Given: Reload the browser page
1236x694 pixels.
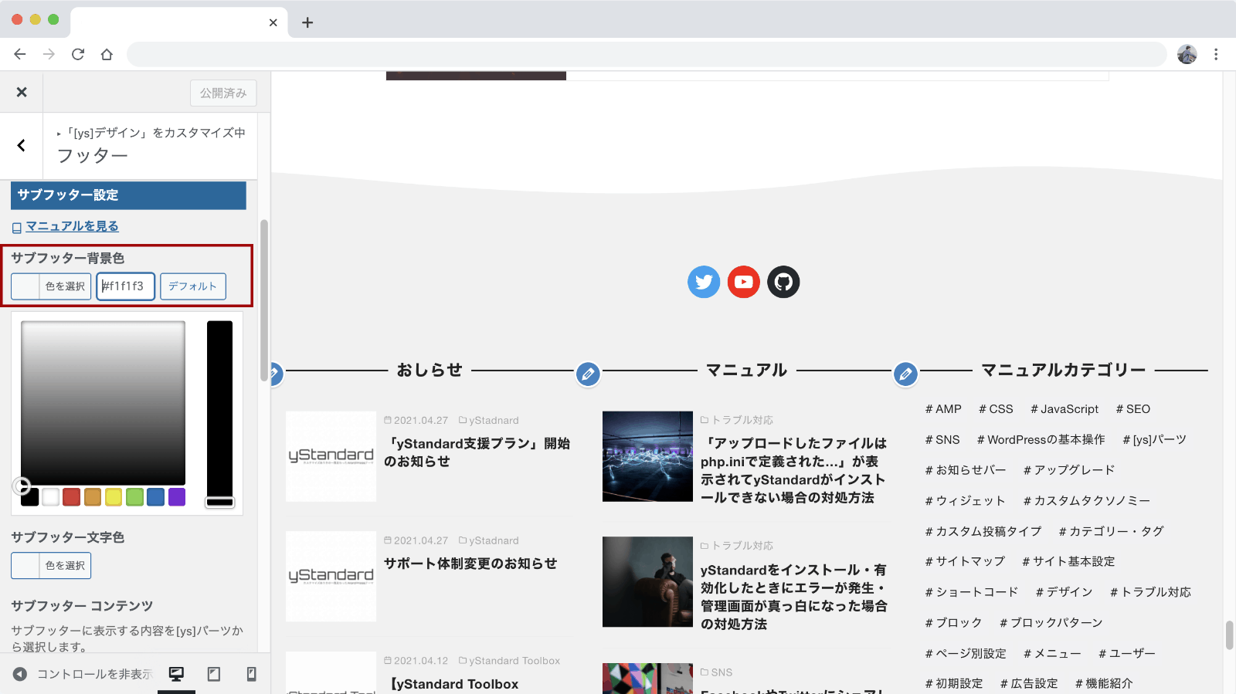Looking at the screenshot, I should [x=78, y=54].
